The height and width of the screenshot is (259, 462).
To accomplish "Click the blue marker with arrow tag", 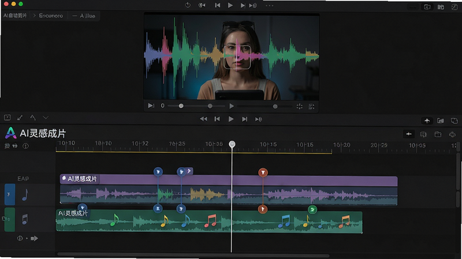I will point(181,171).
